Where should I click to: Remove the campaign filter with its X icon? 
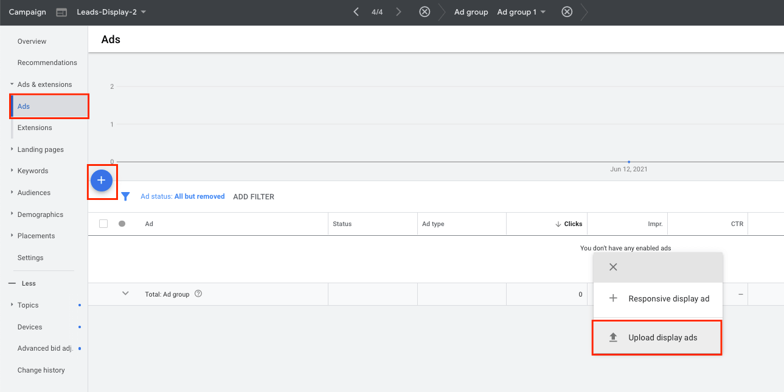[x=425, y=11]
